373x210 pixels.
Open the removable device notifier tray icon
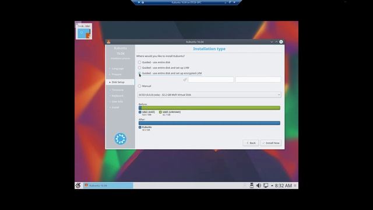[252, 185]
